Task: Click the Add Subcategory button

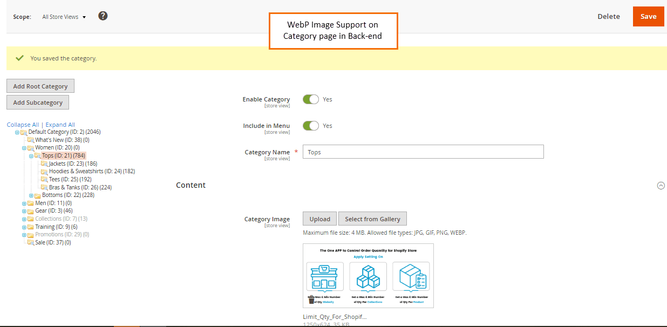Action: pyautogui.click(x=37, y=102)
